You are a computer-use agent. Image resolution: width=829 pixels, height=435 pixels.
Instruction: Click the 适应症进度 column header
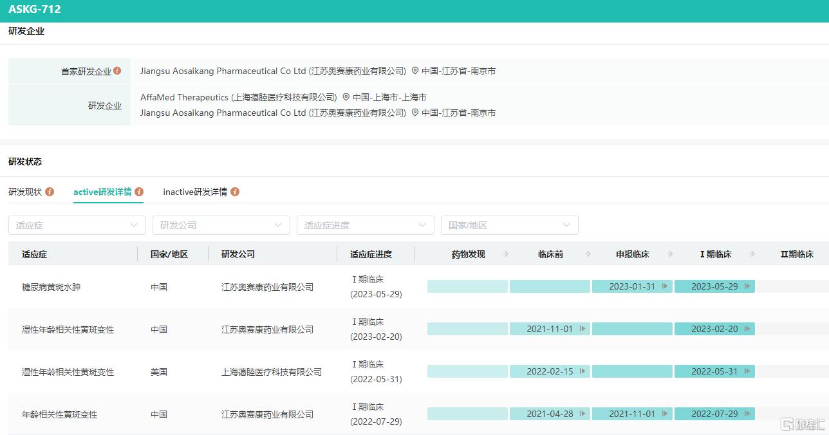371,254
